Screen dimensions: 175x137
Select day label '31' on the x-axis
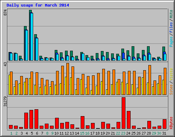coord(164,133)
